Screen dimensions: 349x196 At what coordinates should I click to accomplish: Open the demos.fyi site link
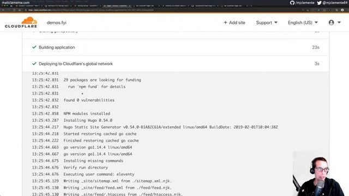coord(57,23)
